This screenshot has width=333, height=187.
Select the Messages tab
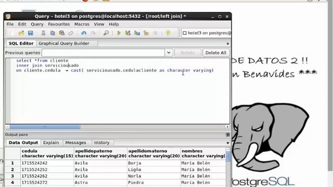[x=75, y=142]
